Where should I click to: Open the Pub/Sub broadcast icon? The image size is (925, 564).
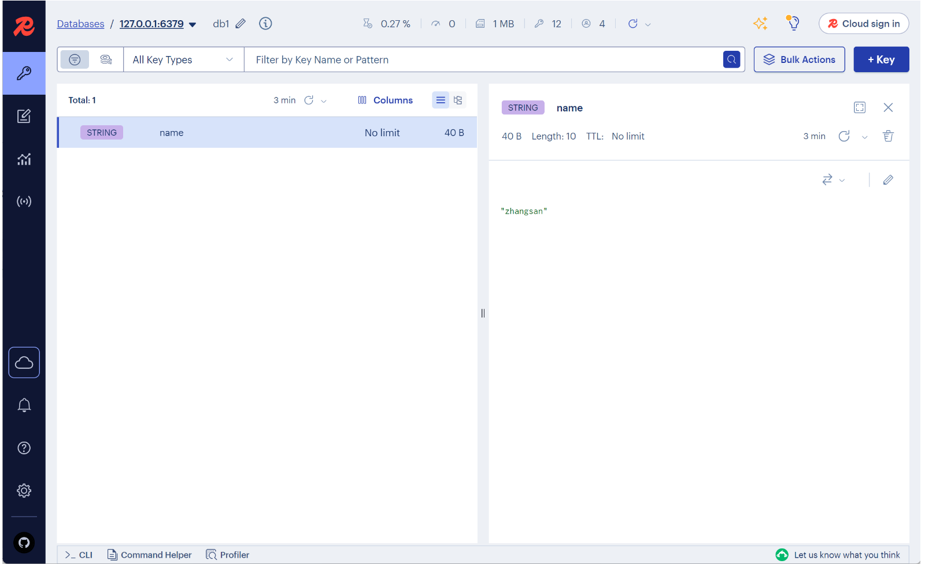[x=24, y=201]
